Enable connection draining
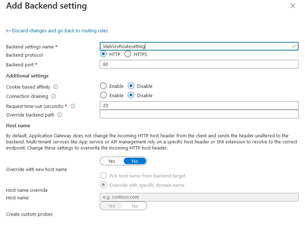305x242 pixels. [103, 95]
